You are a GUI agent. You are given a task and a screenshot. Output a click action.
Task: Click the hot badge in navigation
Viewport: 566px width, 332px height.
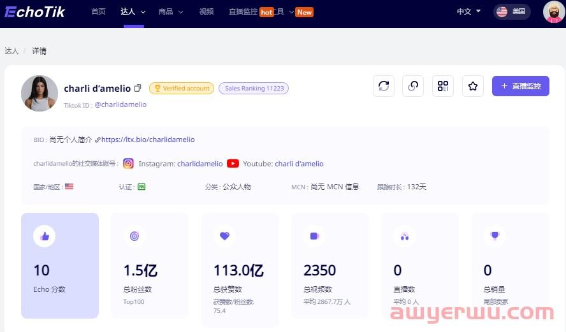point(267,12)
